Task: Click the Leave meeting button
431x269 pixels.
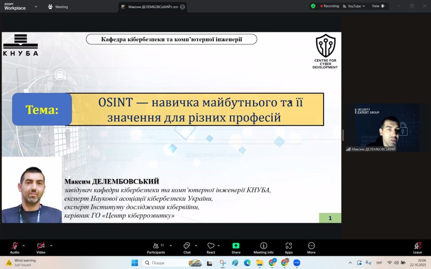Action: 418,247
